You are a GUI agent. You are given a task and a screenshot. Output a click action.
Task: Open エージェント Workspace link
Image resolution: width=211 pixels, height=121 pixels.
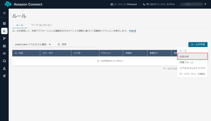[124, 4]
